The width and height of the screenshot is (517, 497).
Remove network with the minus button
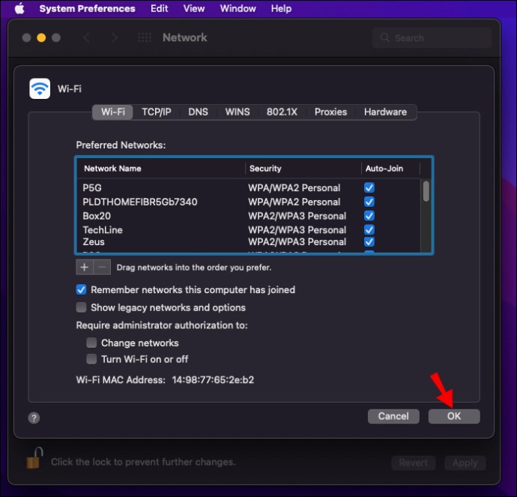click(x=102, y=267)
